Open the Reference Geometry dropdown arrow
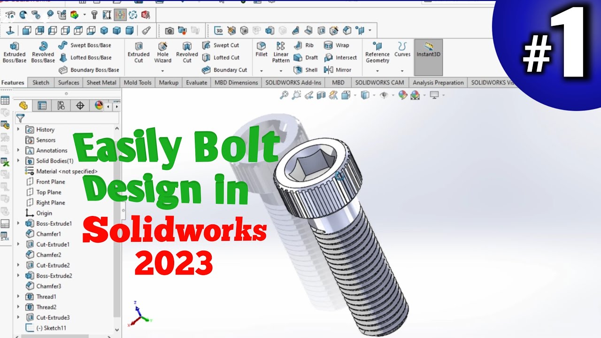 pos(378,71)
